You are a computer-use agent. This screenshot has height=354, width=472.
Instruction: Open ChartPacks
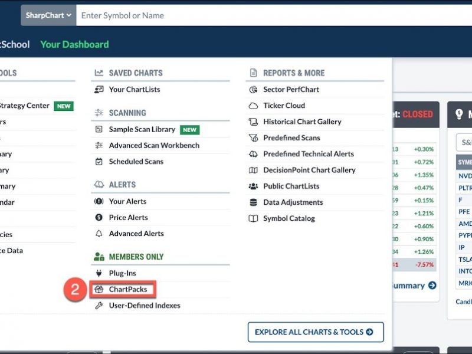[128, 289]
